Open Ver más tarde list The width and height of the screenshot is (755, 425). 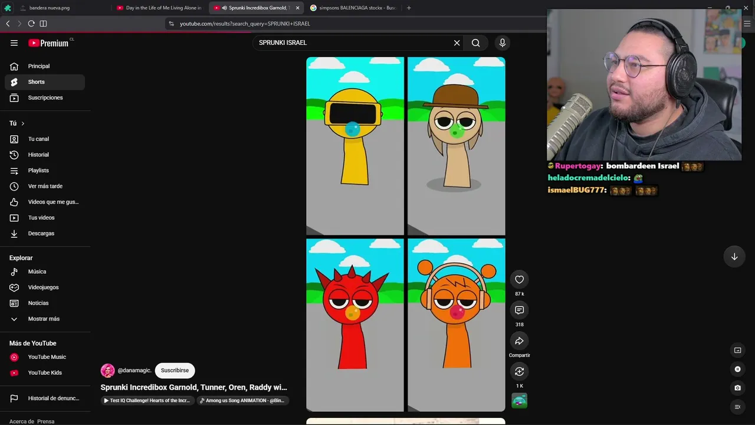pyautogui.click(x=45, y=186)
